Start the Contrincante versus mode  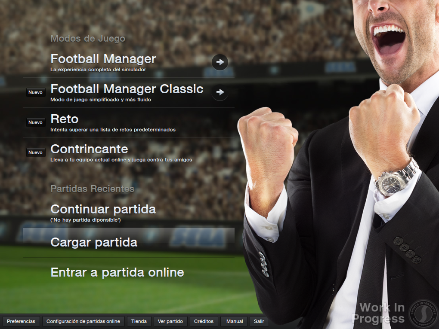(129, 153)
